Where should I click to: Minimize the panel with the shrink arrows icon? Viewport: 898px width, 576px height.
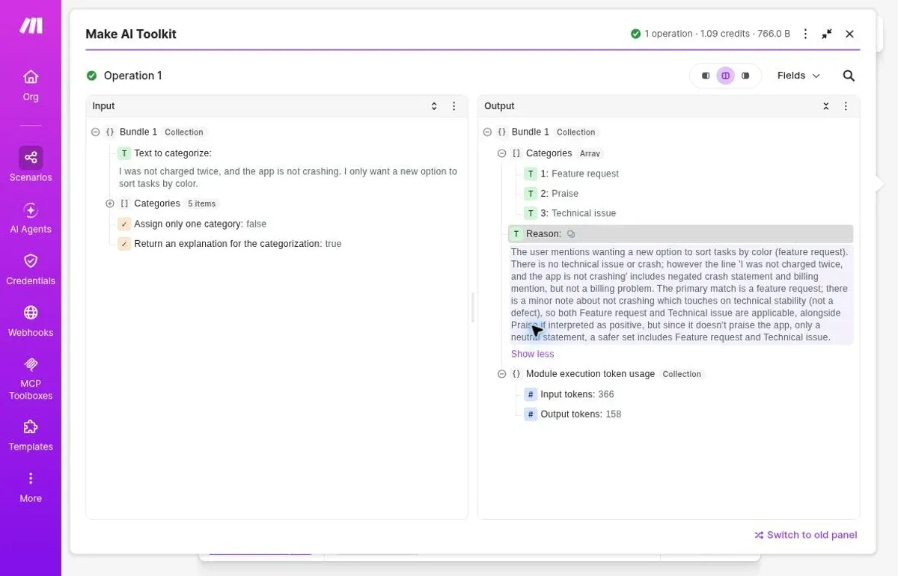point(827,34)
